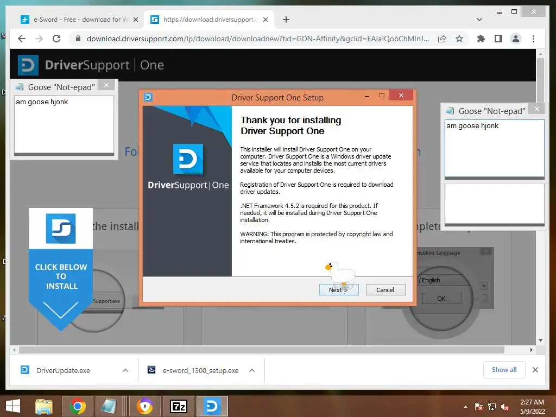Close the right Goose Not-epad window
The height and width of the screenshot is (417, 556).
[x=537, y=109]
